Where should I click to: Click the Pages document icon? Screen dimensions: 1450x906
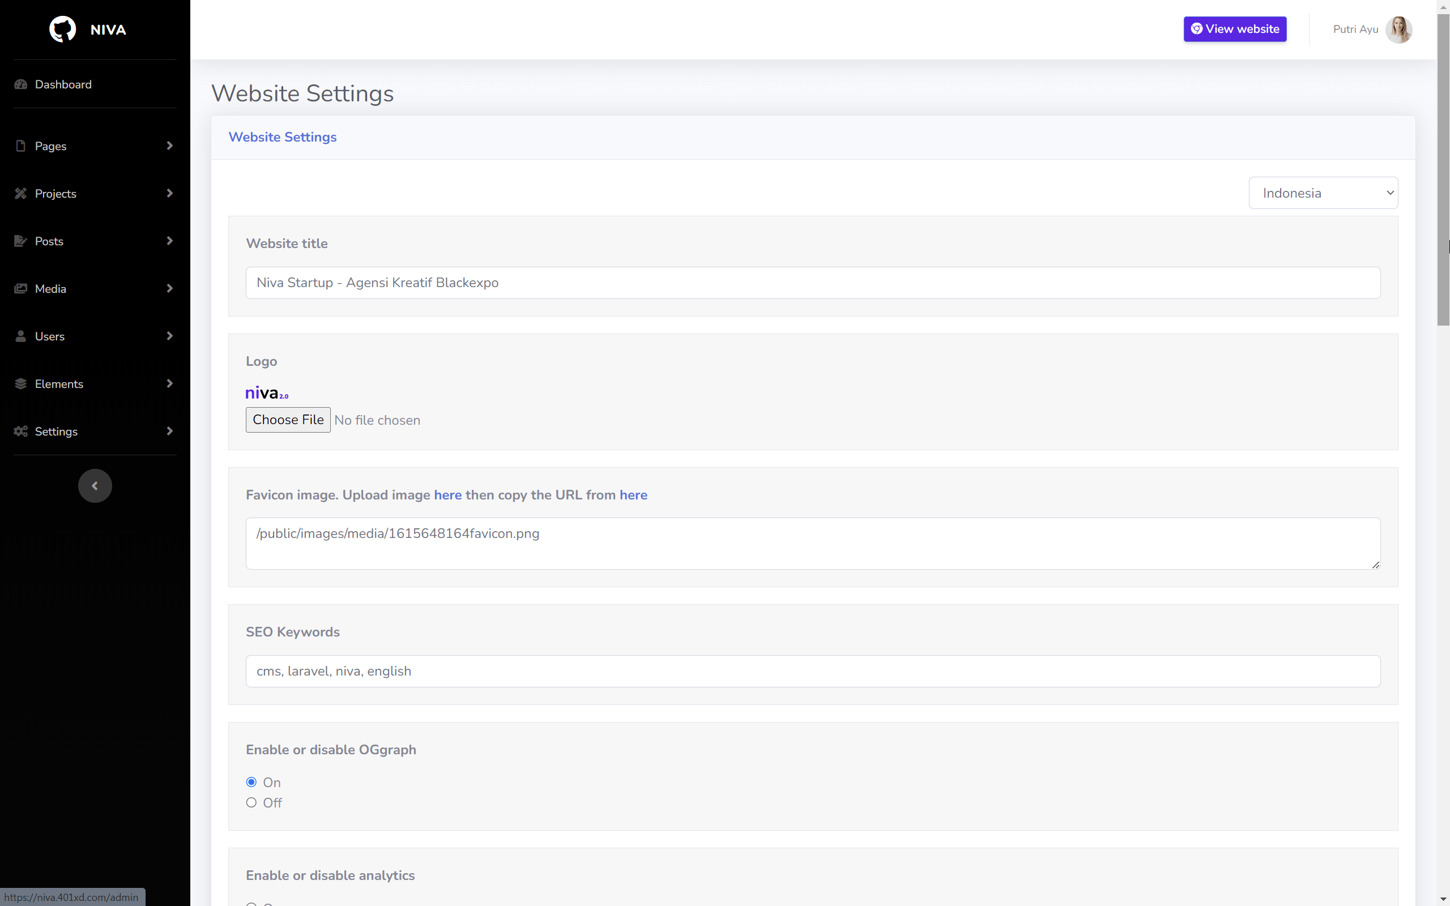[20, 146]
